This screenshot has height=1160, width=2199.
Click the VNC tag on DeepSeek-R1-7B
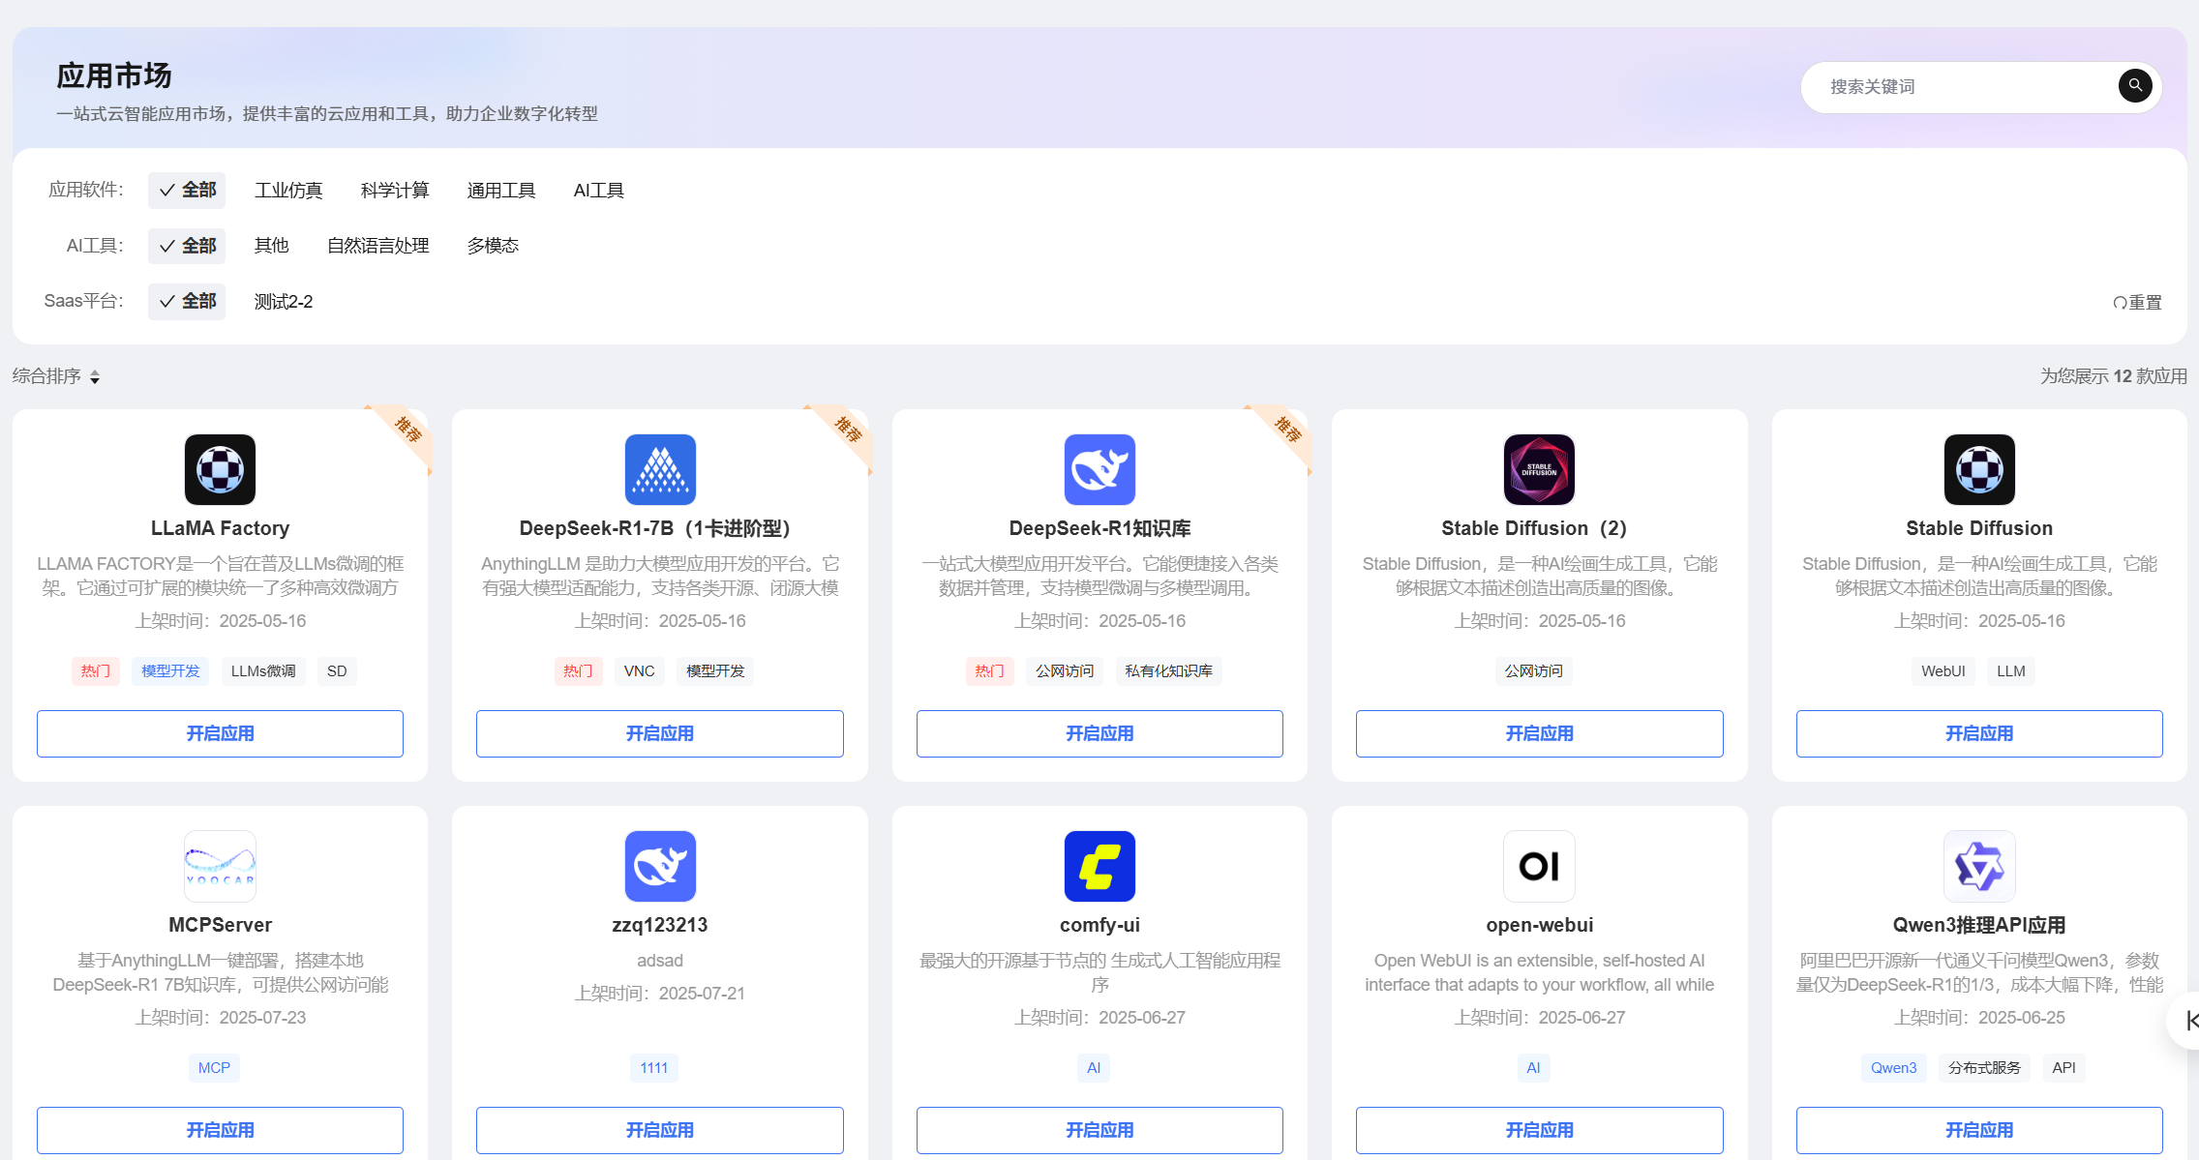640,671
